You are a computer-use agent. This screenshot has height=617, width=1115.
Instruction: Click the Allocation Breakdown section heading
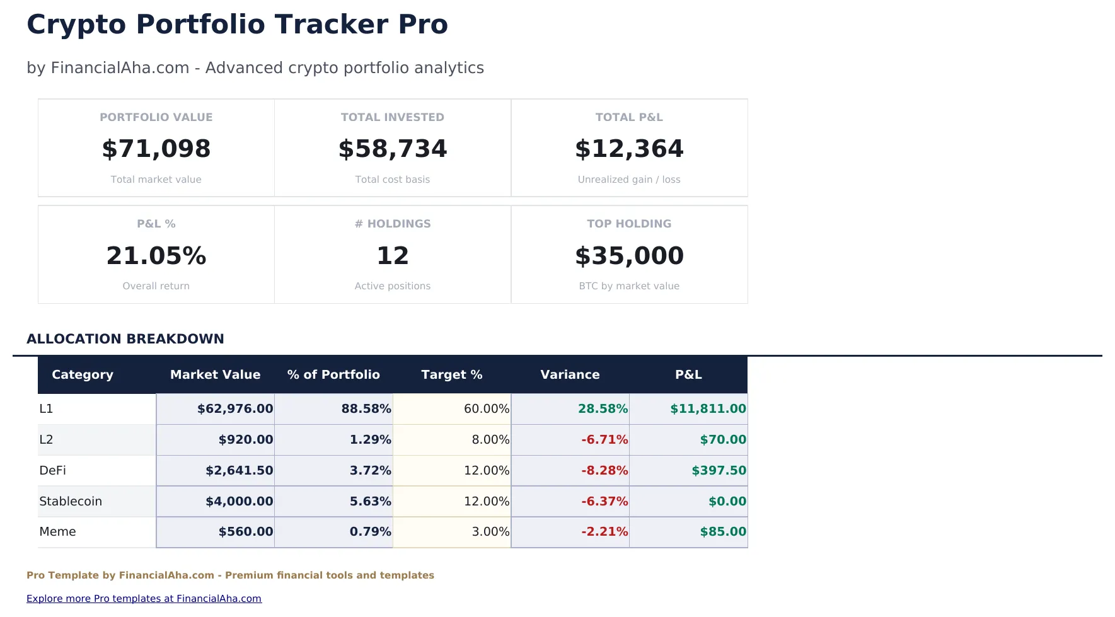tap(125, 338)
